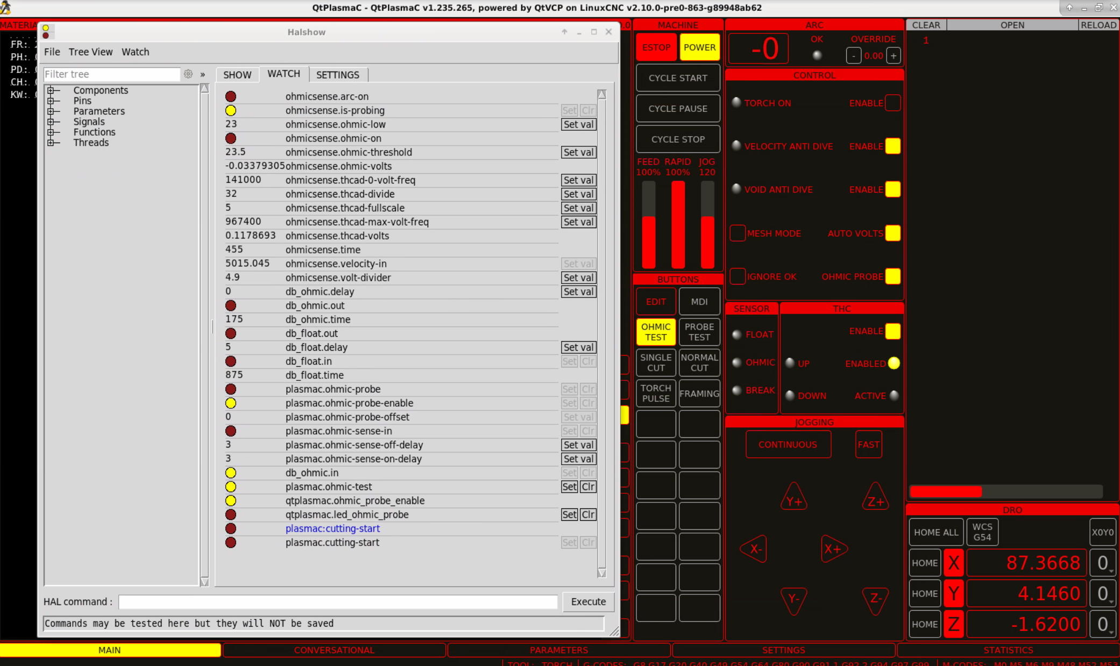Click the Filter tree search field
The height and width of the screenshot is (666, 1120).
(111, 74)
